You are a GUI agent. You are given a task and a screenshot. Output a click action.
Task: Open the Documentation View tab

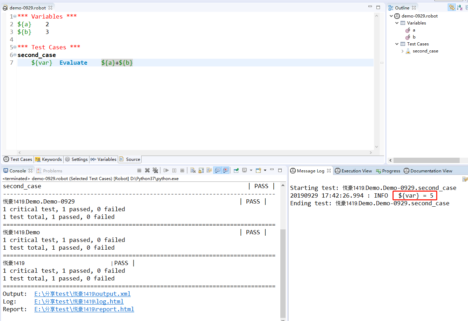click(x=428, y=171)
